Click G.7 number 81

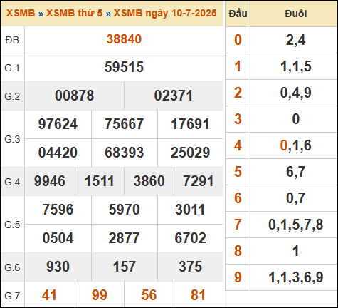click(198, 295)
